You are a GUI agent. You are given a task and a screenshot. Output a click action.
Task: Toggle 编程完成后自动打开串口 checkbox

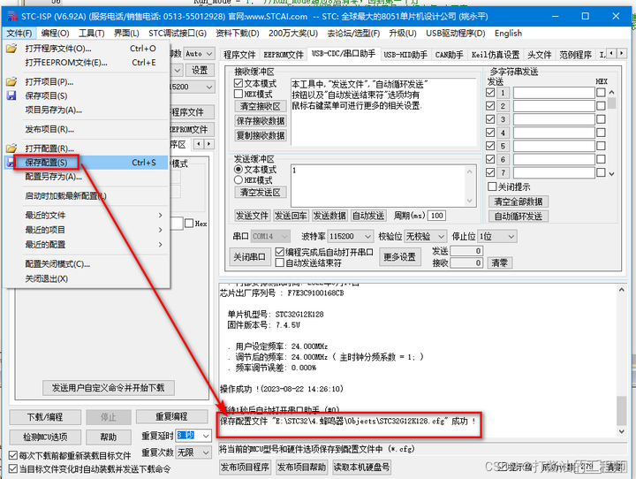(279, 252)
